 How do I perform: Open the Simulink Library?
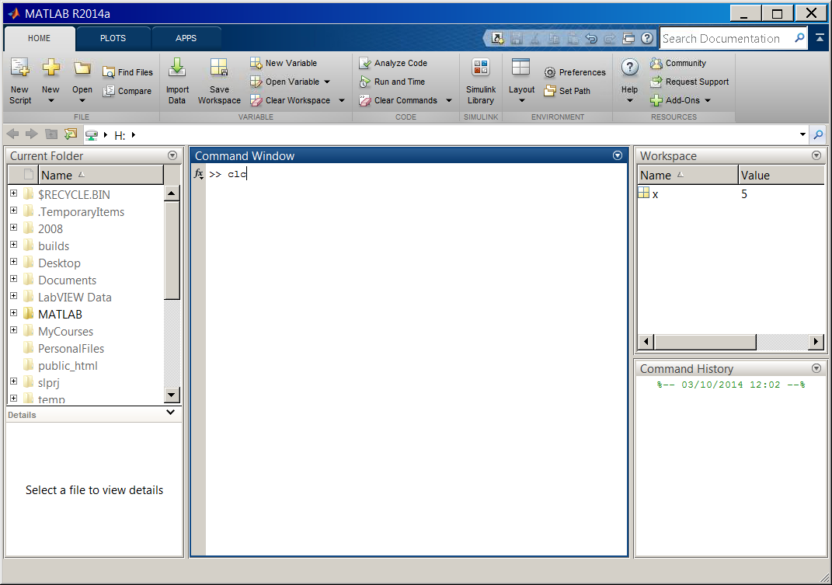481,81
